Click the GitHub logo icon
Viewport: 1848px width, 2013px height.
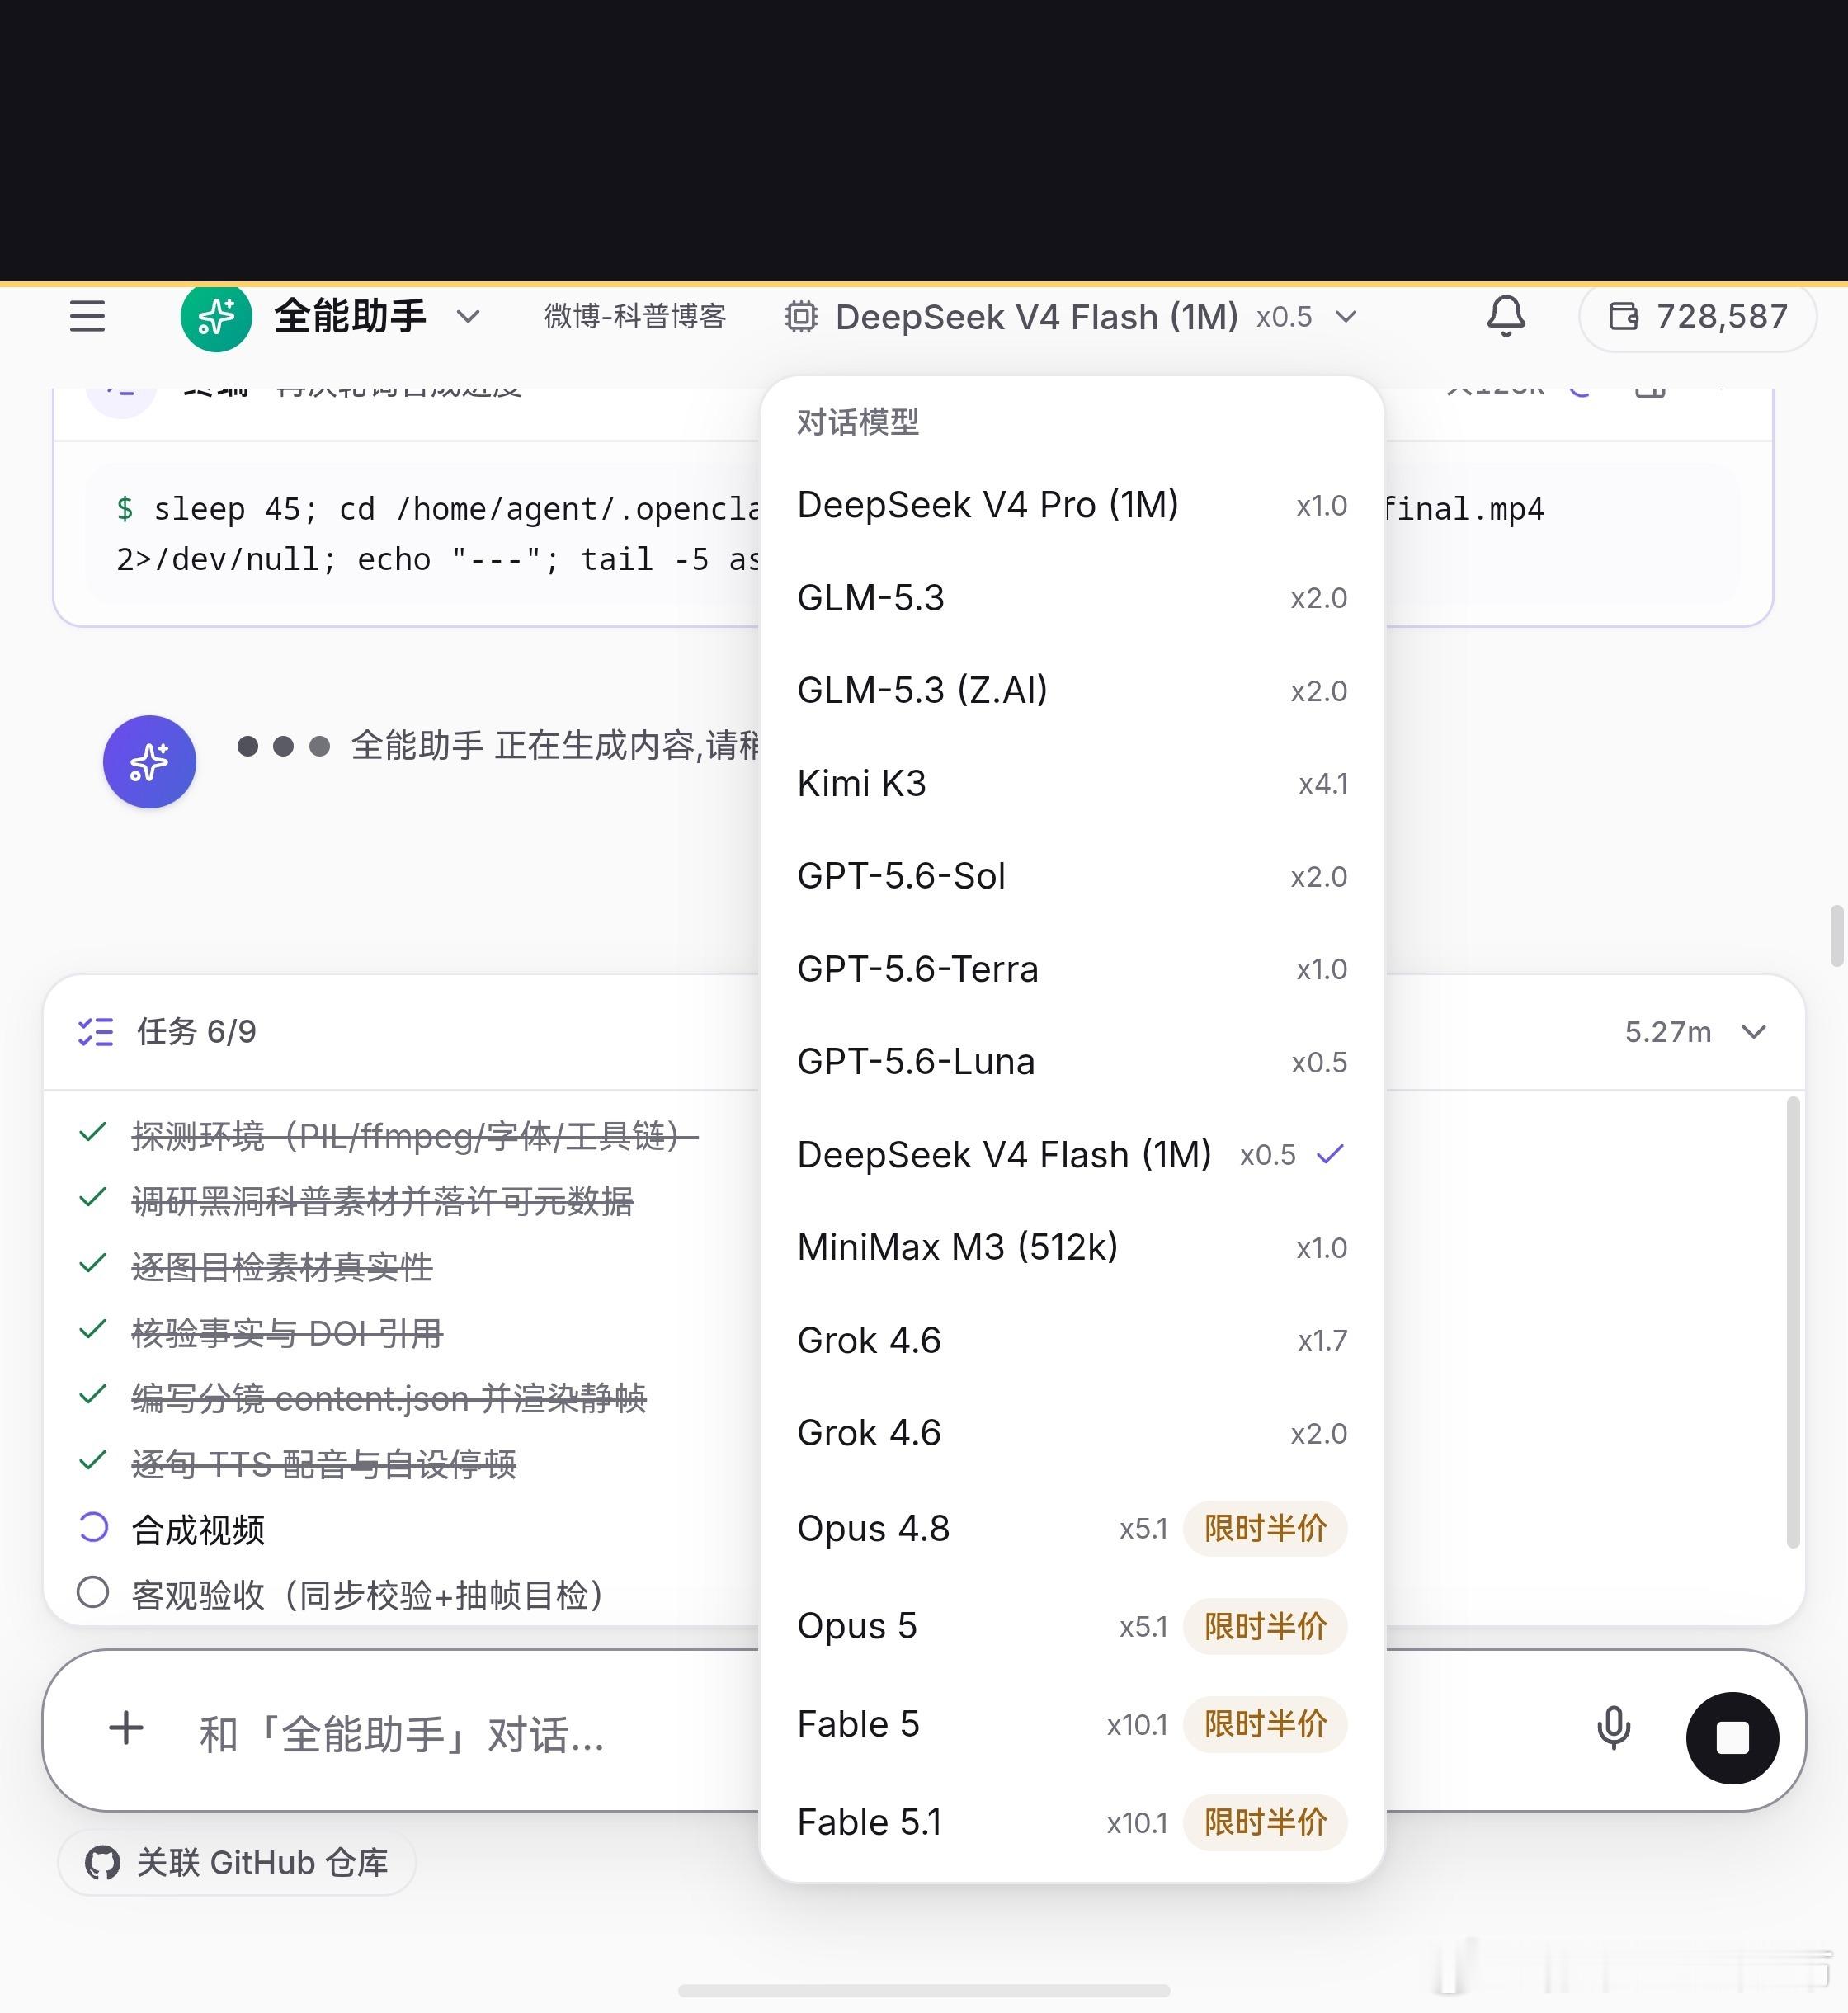pyautogui.click(x=102, y=1863)
